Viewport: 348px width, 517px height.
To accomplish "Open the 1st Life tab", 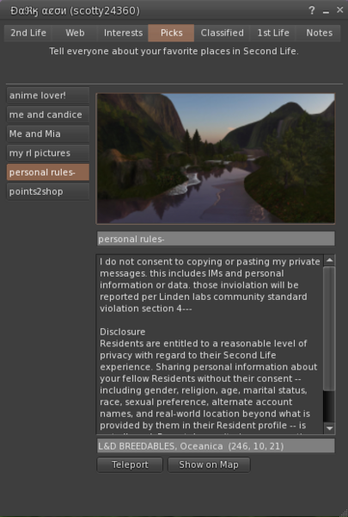I will (273, 33).
